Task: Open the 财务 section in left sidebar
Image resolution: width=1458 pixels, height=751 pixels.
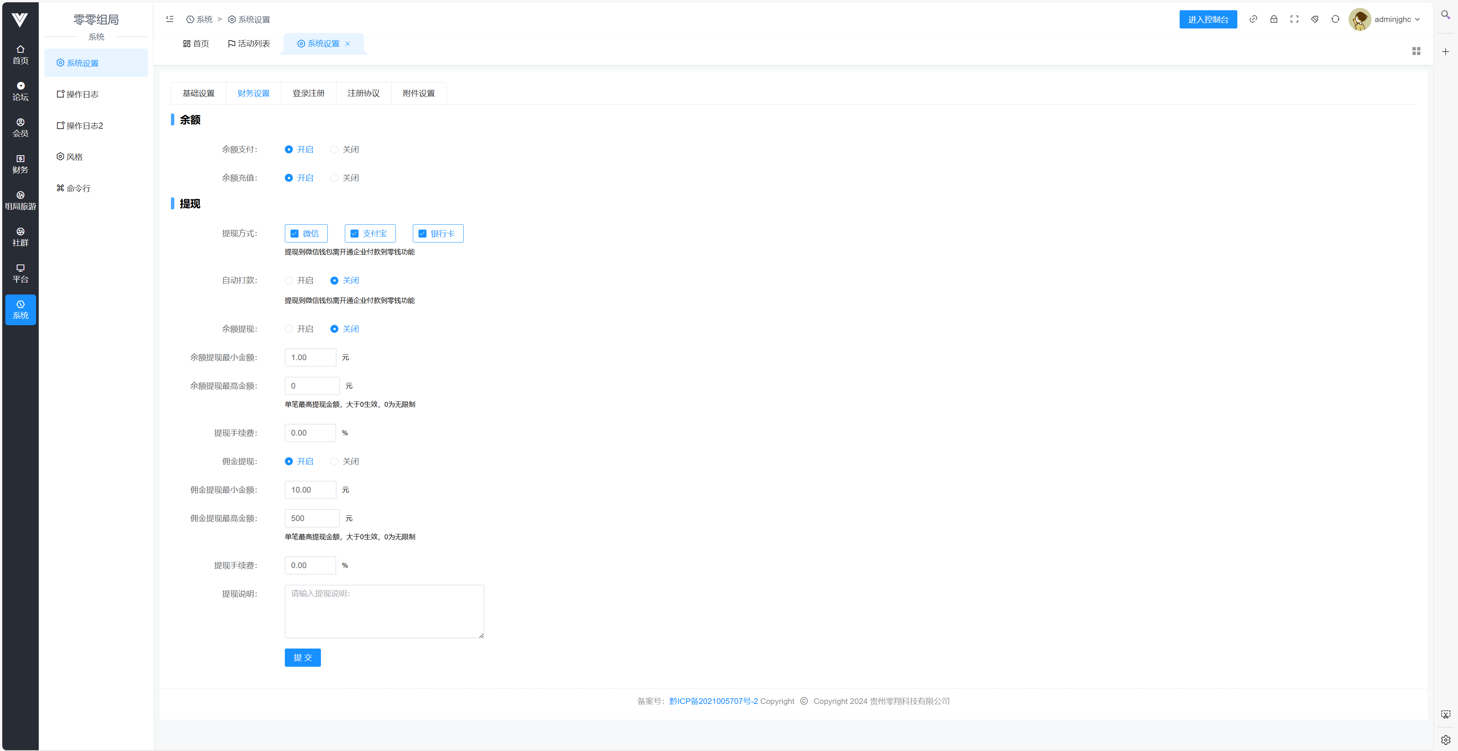Action: [x=21, y=164]
